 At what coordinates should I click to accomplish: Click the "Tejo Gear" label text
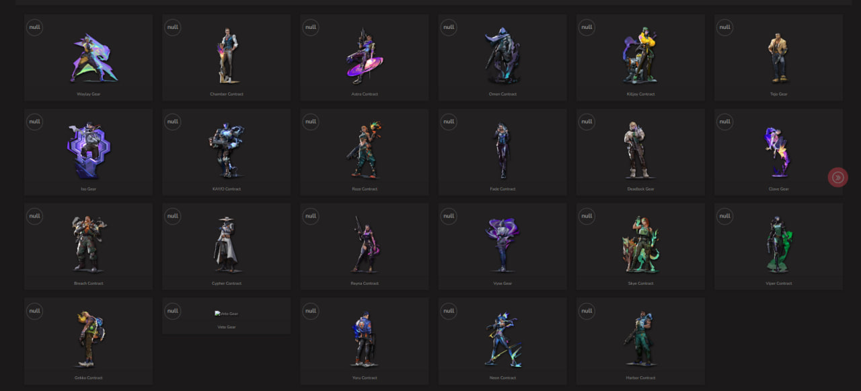click(x=778, y=94)
